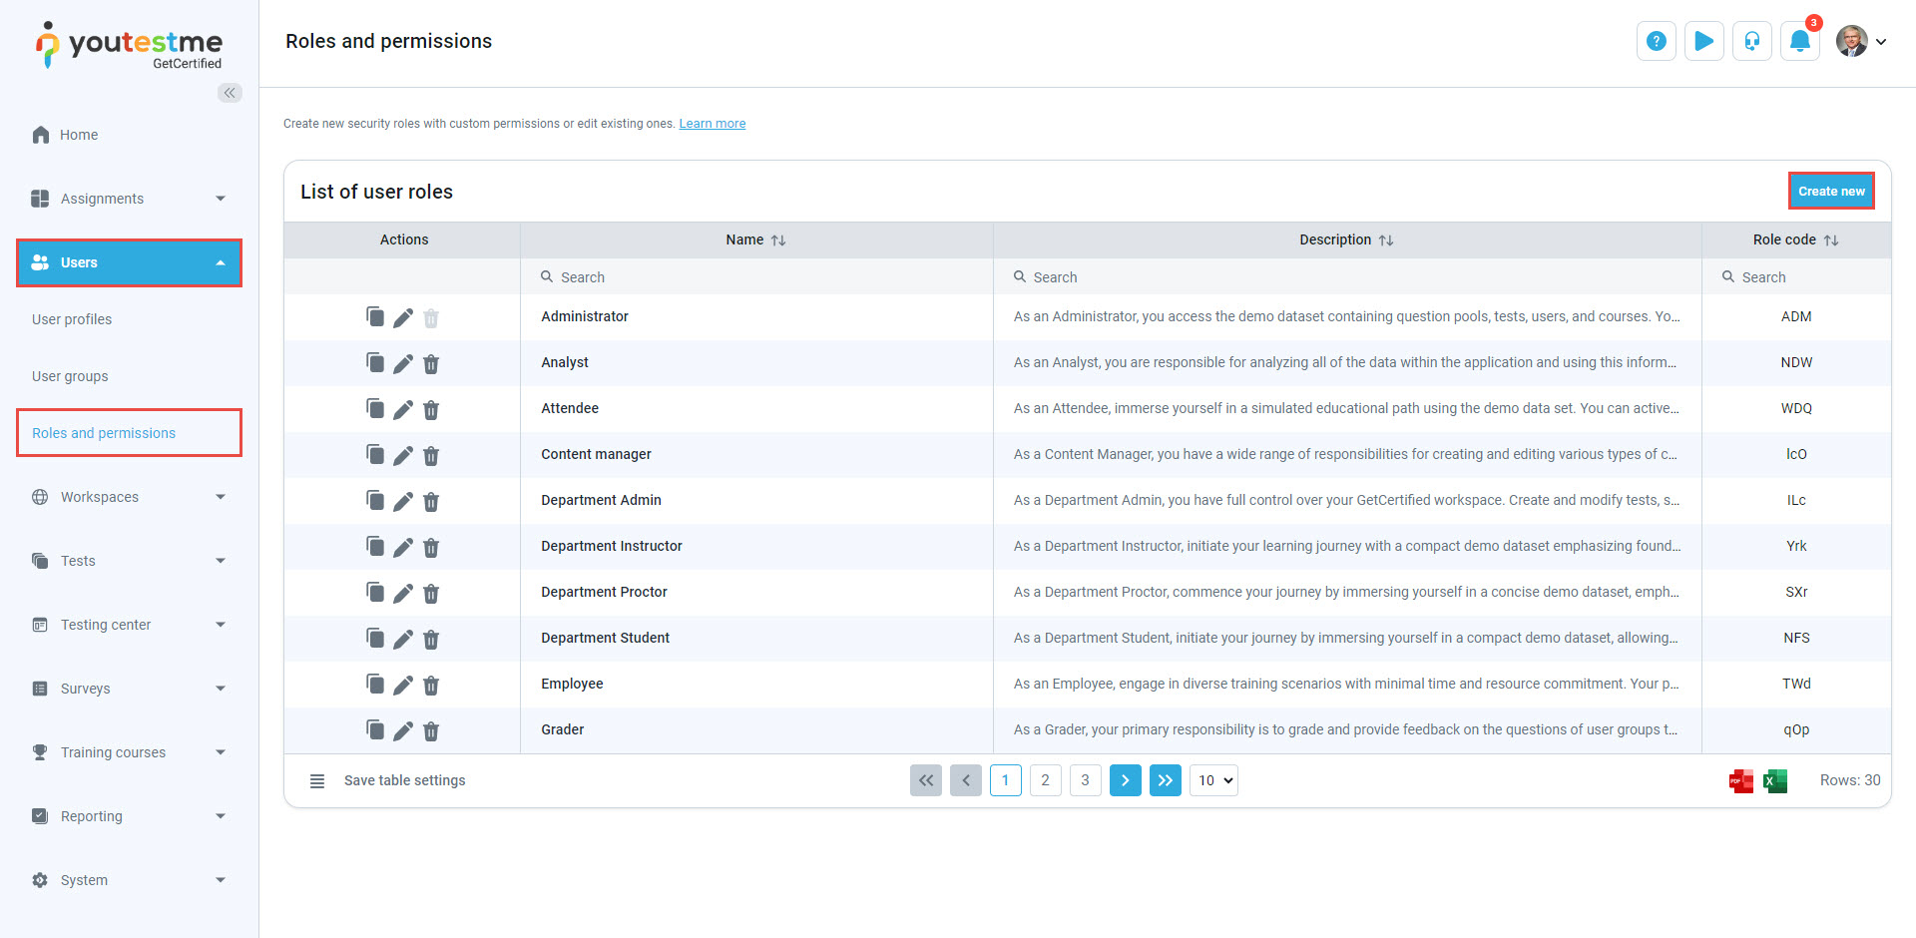Go to the Home page

tap(79, 135)
